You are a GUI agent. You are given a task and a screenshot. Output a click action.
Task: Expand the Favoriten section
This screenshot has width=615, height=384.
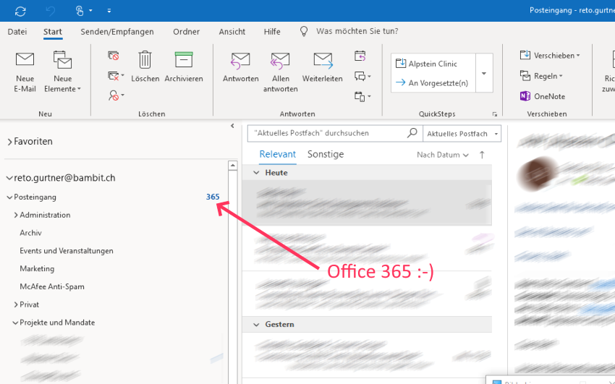(9, 142)
